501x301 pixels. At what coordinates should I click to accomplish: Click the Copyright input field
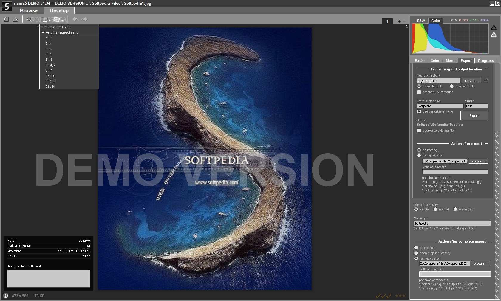point(452,224)
